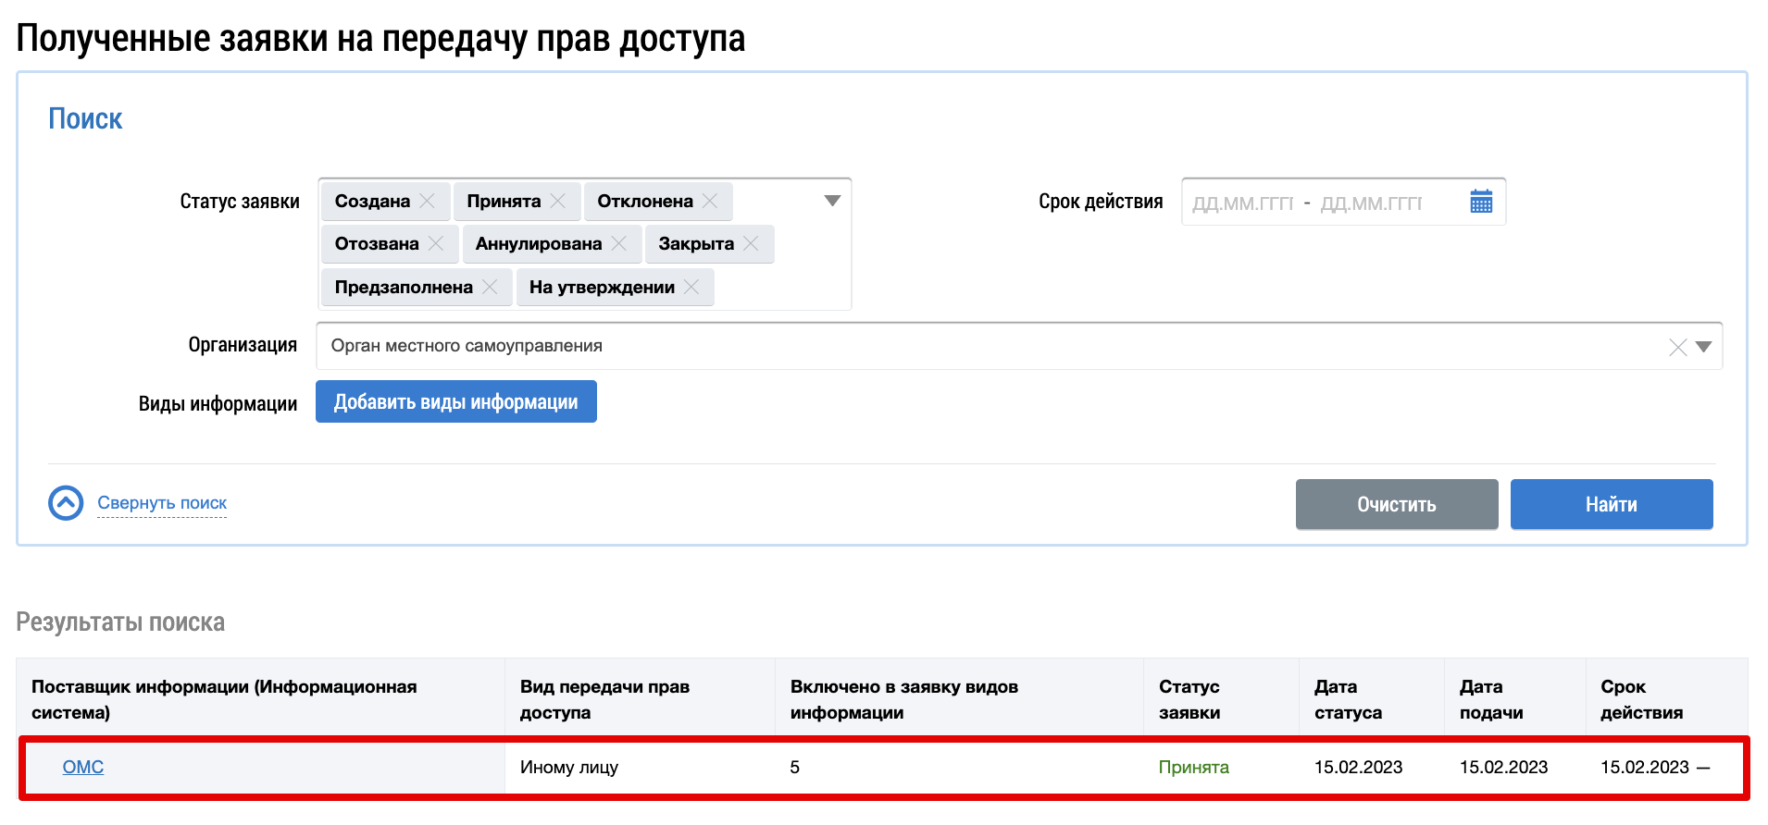Remove the 'Предзаполнена' status tag
The width and height of the screenshot is (1768, 825).
[x=490, y=287]
